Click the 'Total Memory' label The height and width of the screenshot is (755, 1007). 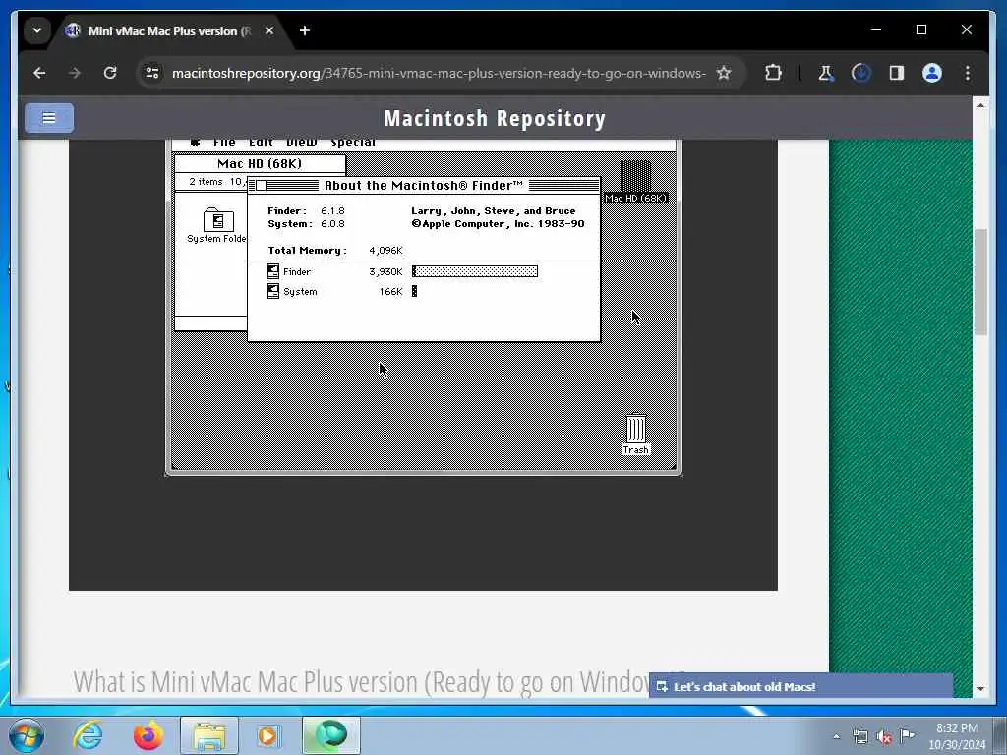click(x=307, y=251)
